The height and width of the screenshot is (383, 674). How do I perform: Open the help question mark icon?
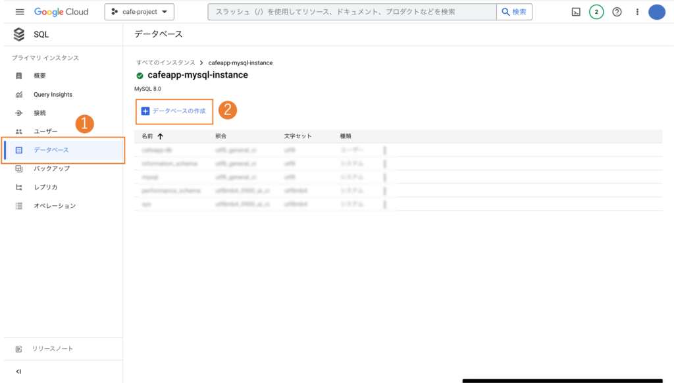617,12
